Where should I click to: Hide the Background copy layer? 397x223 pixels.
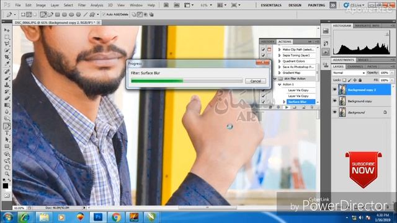(x=335, y=101)
